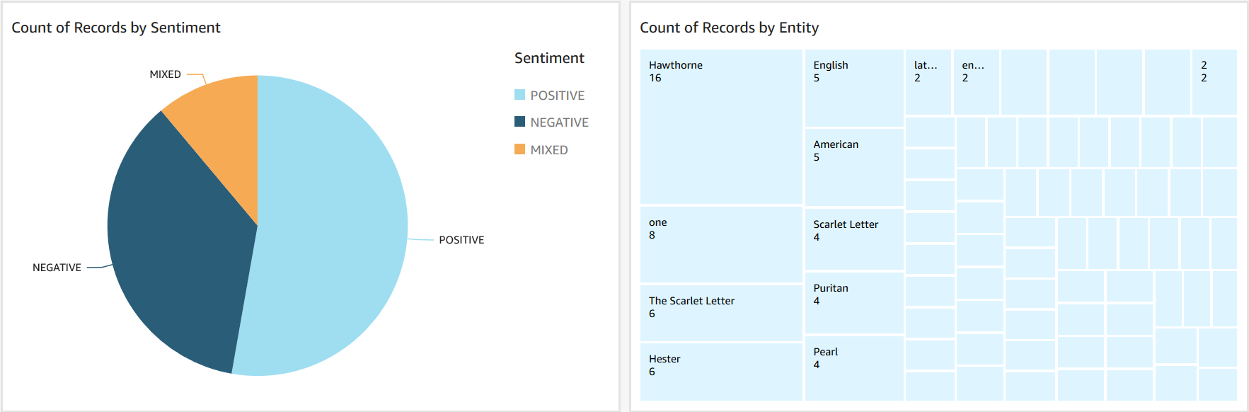The height and width of the screenshot is (412, 1249).
Task: Select The Scarlet Letter treemap tile
Action: (x=721, y=313)
